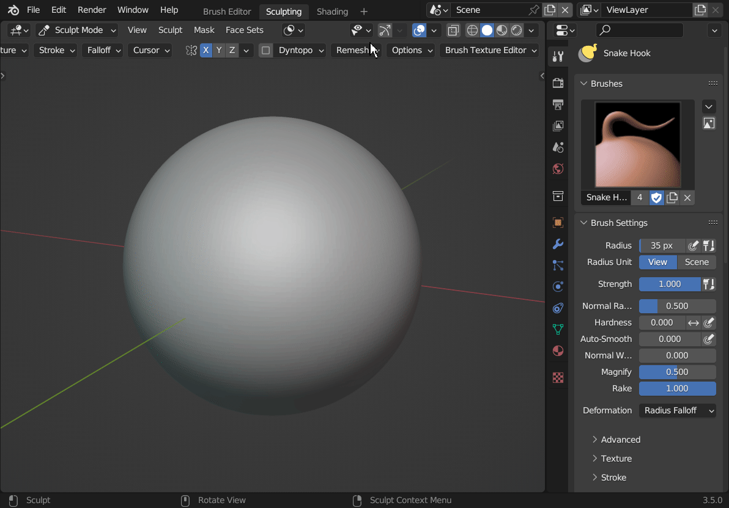Open the Collection properties tab
The height and width of the screenshot is (508, 729).
point(558,196)
